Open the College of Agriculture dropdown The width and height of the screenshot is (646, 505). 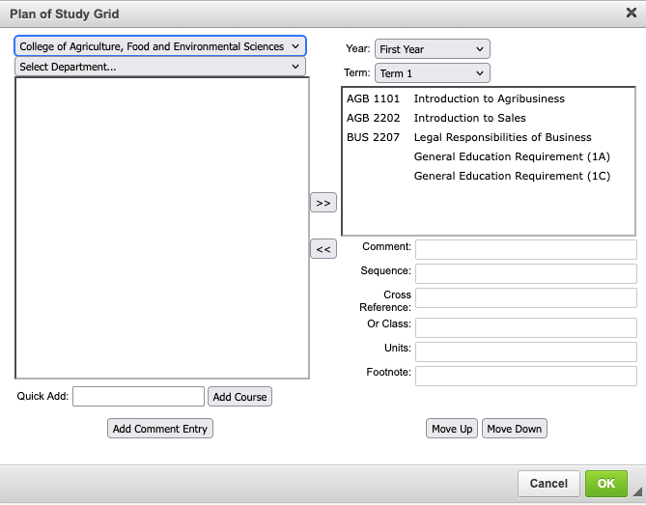[160, 46]
